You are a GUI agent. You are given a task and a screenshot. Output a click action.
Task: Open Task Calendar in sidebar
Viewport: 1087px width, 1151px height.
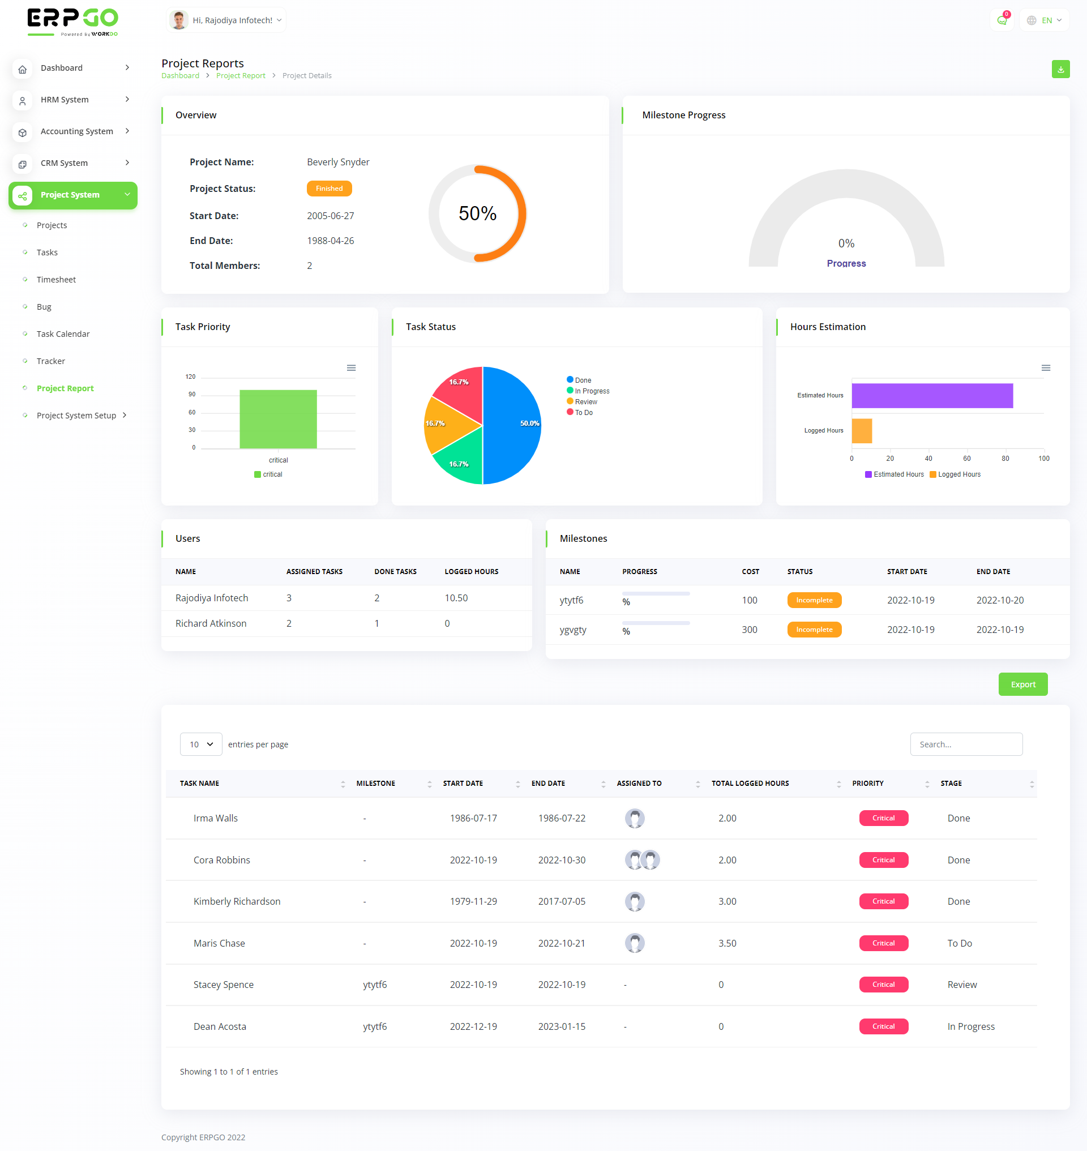pos(63,335)
